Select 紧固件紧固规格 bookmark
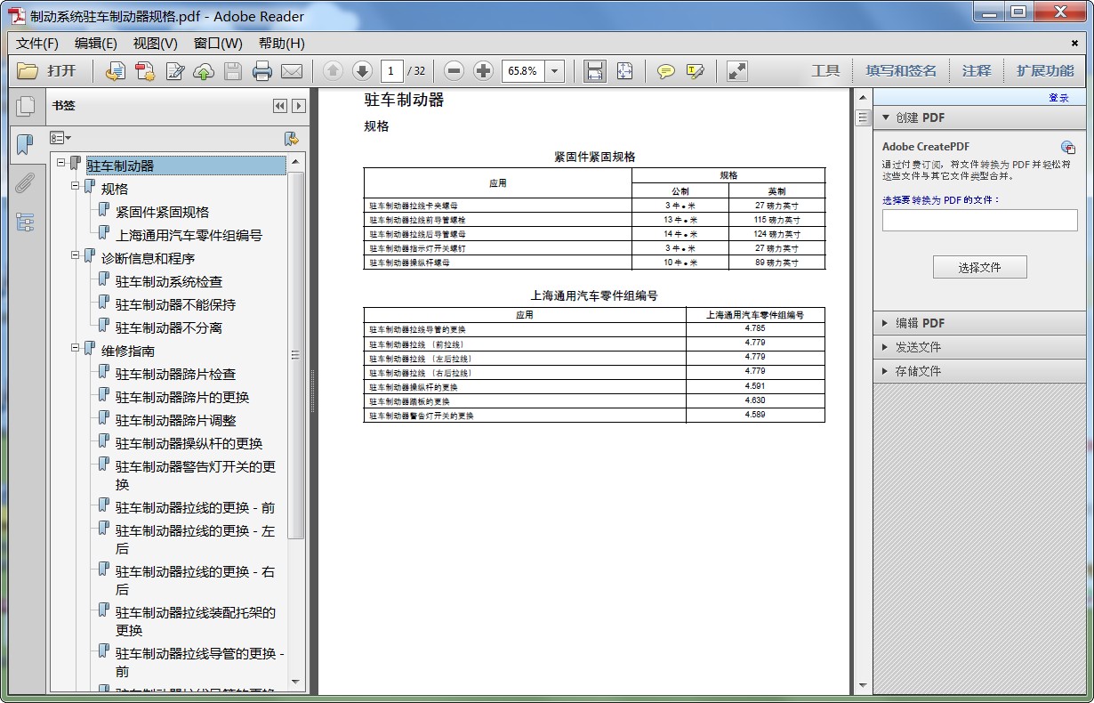This screenshot has height=703, width=1094. click(162, 212)
